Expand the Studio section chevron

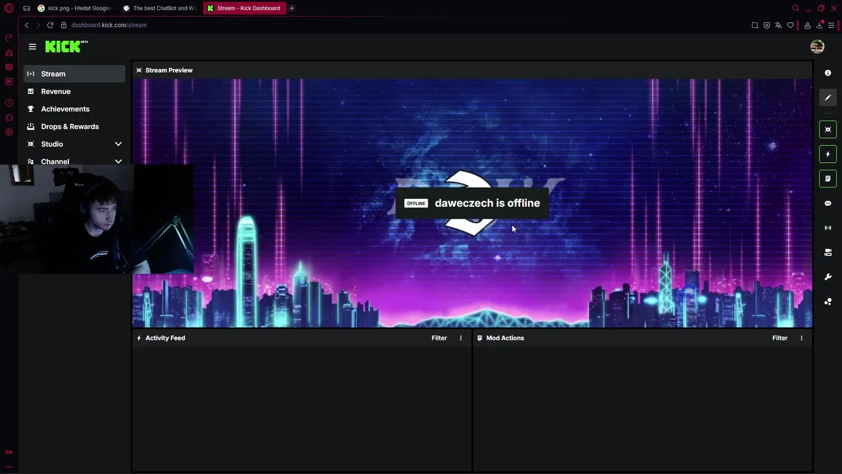click(x=118, y=144)
